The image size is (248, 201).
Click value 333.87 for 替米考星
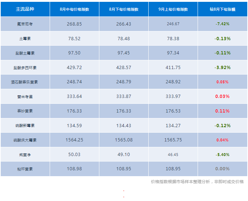coord(124,96)
